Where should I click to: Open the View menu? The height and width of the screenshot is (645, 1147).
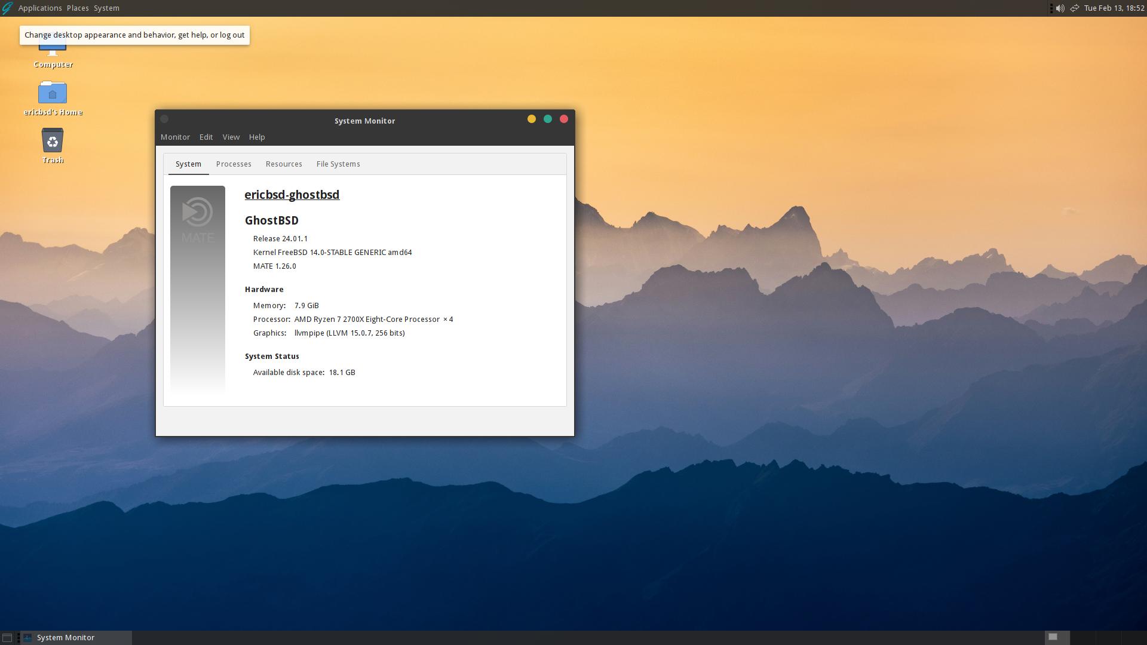point(231,137)
